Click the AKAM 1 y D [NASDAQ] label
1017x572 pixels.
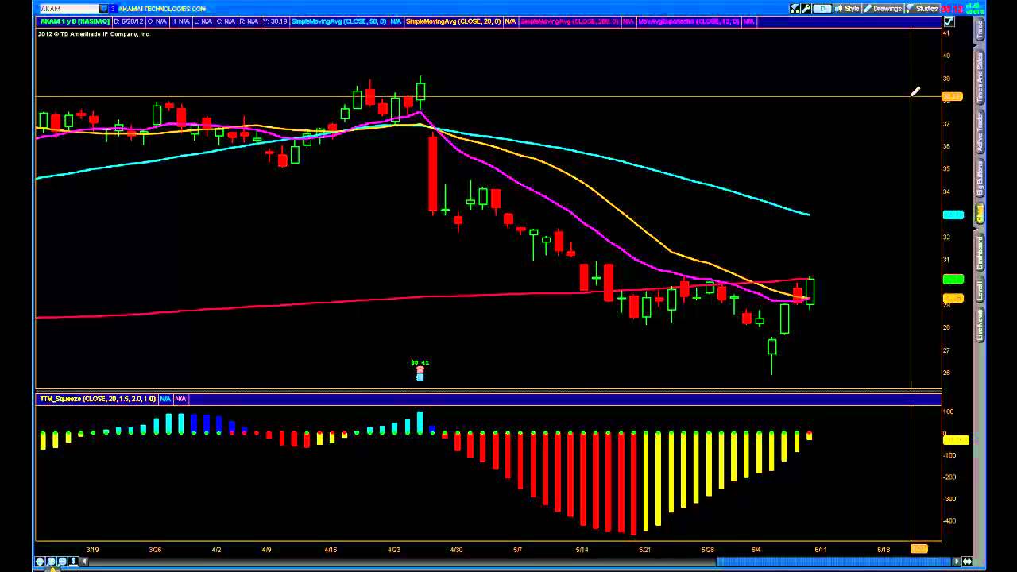74,21
